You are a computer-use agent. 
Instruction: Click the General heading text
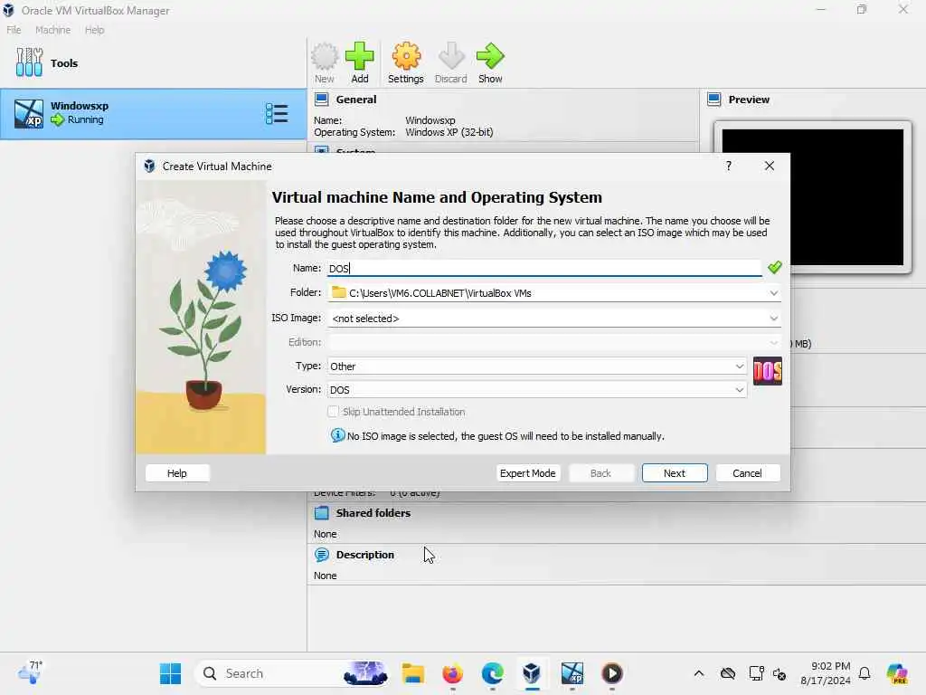[356, 100]
